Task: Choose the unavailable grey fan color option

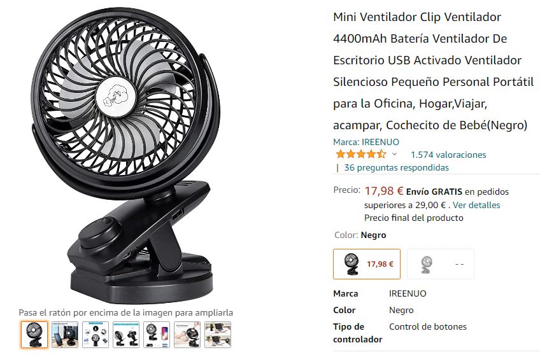Action: (441, 264)
